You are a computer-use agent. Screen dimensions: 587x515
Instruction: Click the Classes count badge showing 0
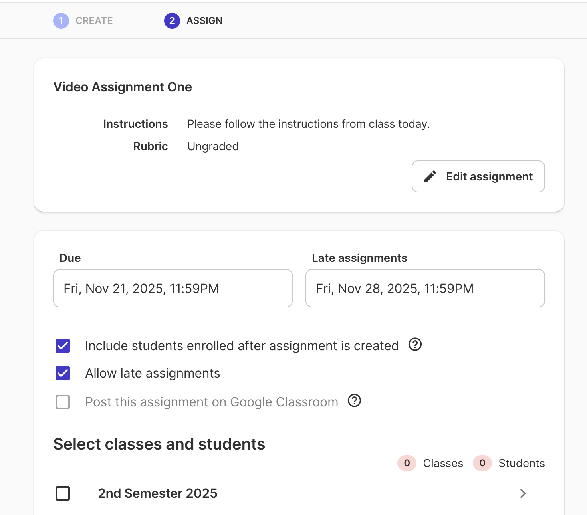coord(407,463)
